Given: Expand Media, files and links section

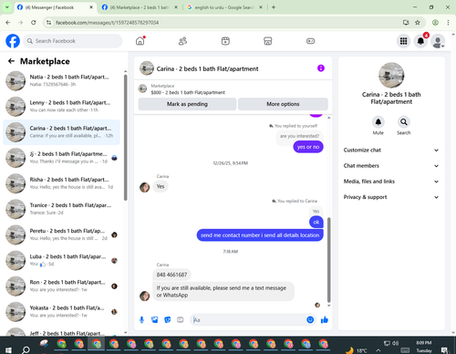Looking at the screenshot, I should click(391, 182).
